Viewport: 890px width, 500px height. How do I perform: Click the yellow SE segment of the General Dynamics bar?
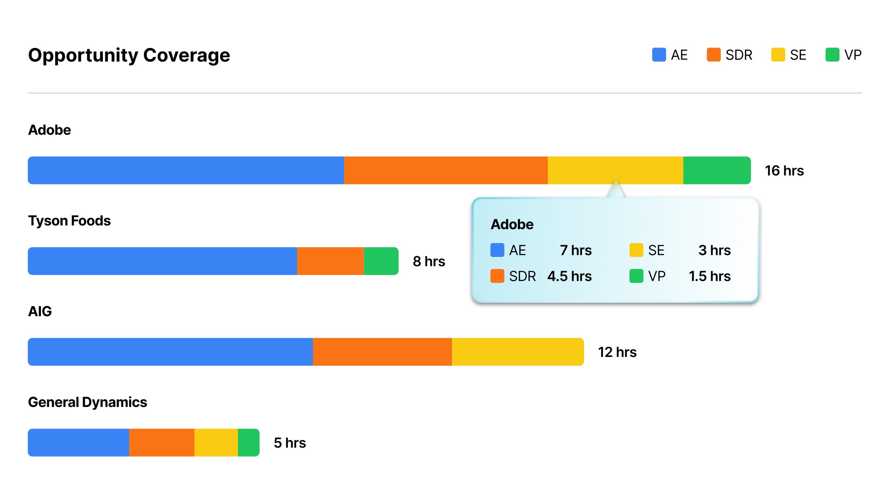pyautogui.click(x=216, y=443)
